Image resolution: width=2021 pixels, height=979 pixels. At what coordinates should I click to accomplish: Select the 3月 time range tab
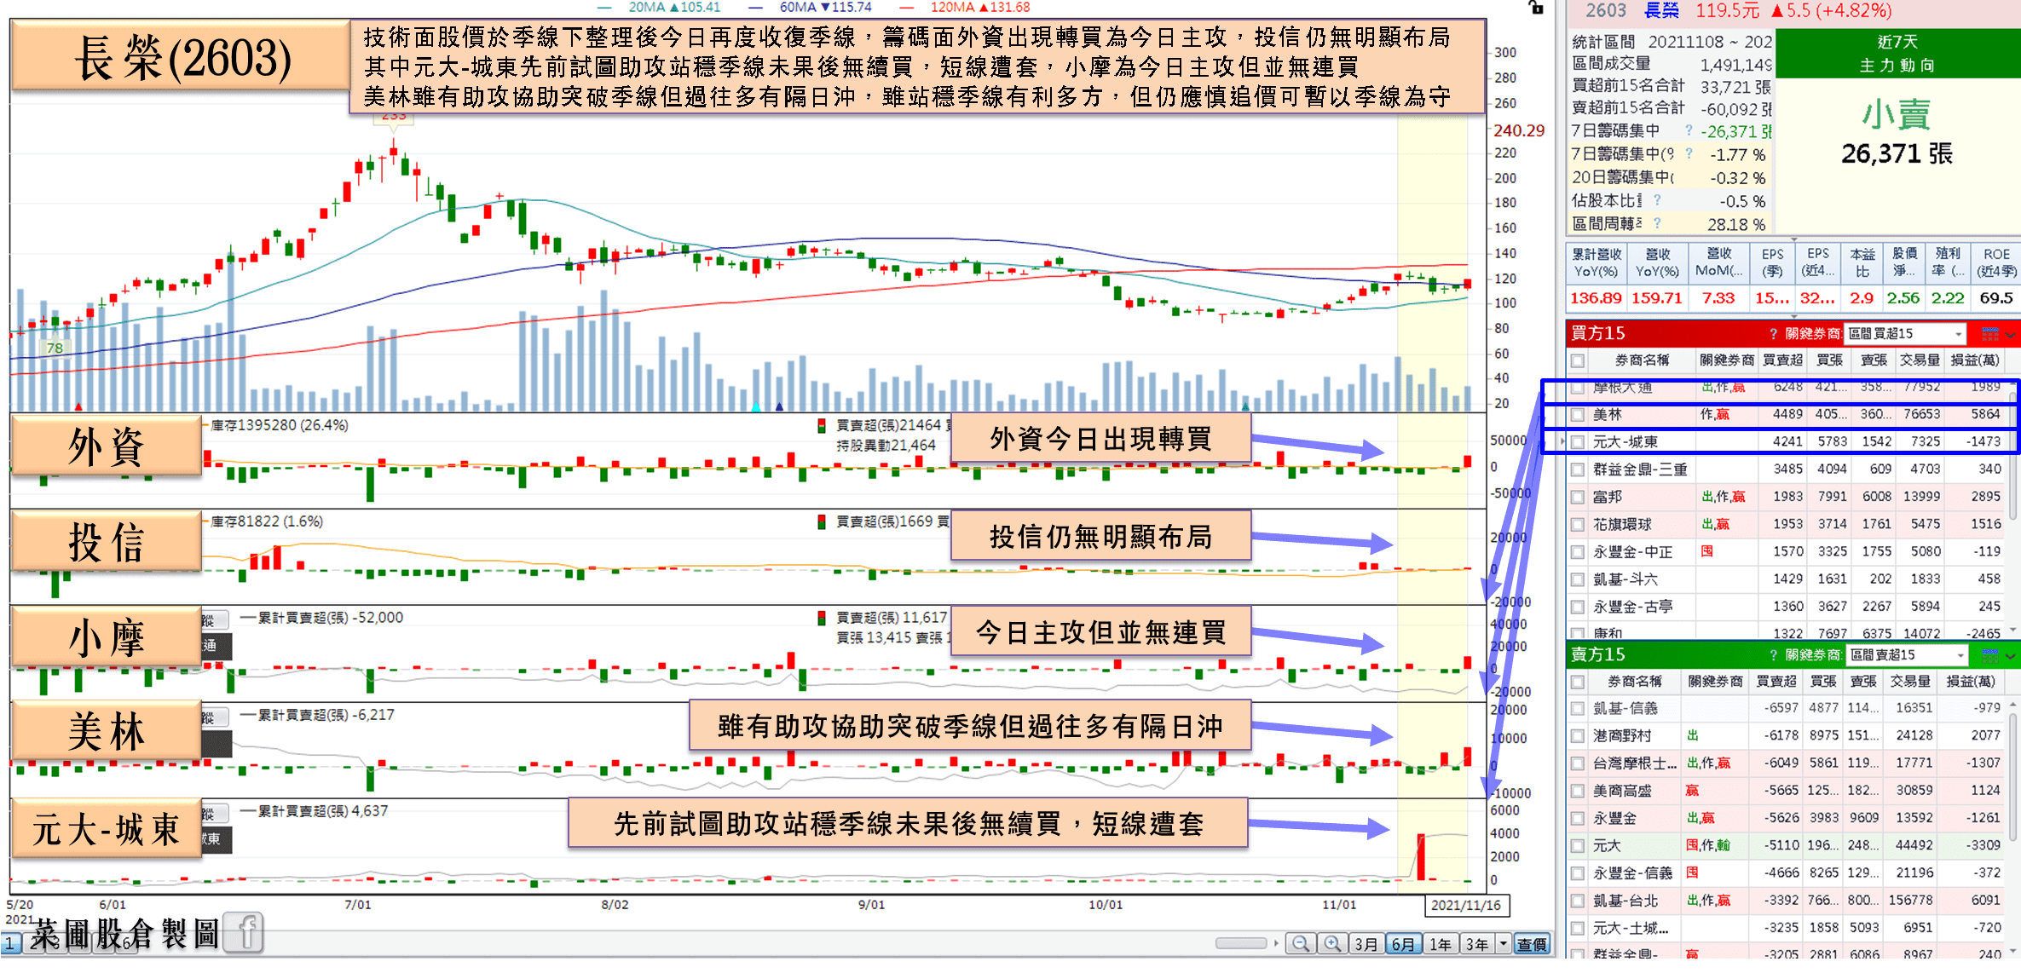click(x=1366, y=944)
